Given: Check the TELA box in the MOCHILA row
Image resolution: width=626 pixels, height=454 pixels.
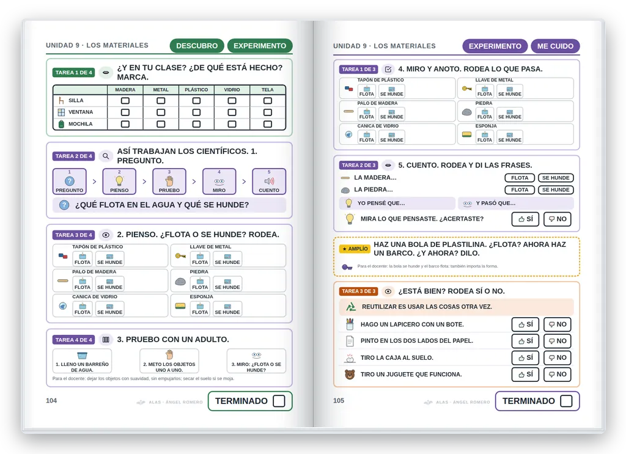Looking at the screenshot, I should point(268,124).
